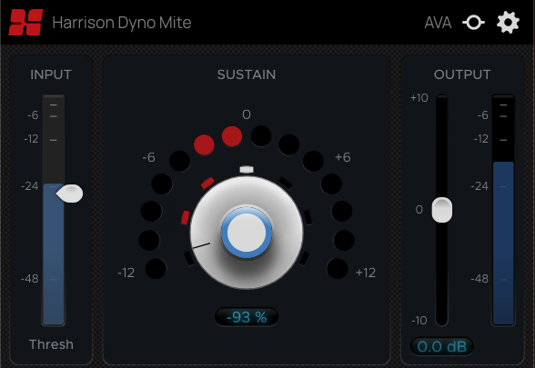Click the Harrison Dyno Mite title text
The width and height of the screenshot is (535, 368).
[122, 23]
